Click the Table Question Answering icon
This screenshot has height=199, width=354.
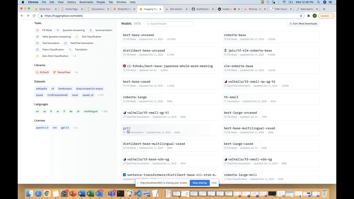coord(37,36)
